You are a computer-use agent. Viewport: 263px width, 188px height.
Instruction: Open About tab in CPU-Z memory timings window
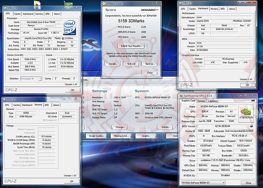(x=56, y=105)
